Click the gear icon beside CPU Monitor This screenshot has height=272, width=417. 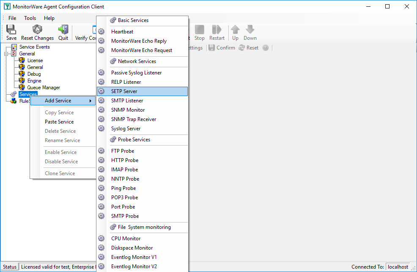tap(102, 238)
